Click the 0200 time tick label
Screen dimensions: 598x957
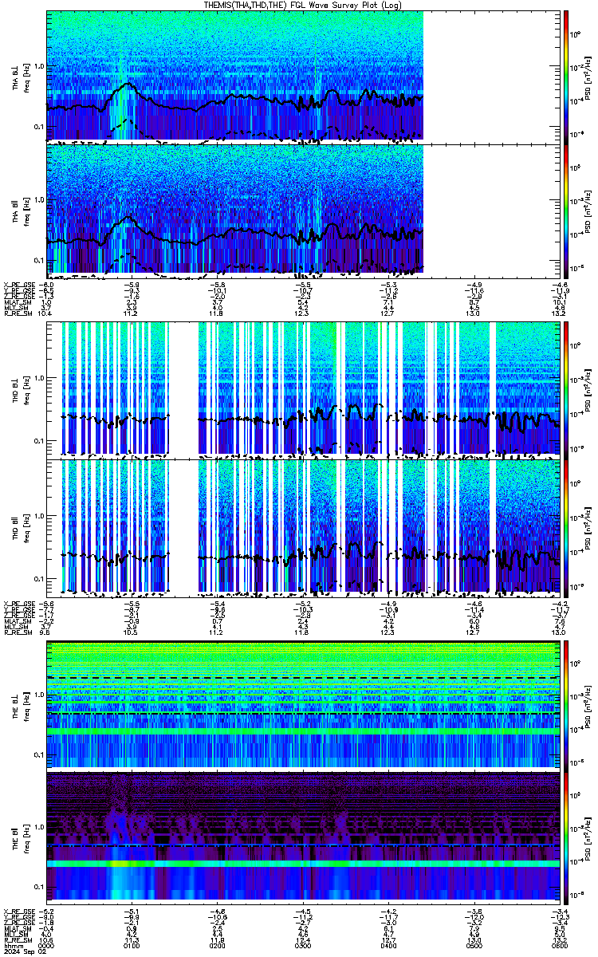point(217,946)
